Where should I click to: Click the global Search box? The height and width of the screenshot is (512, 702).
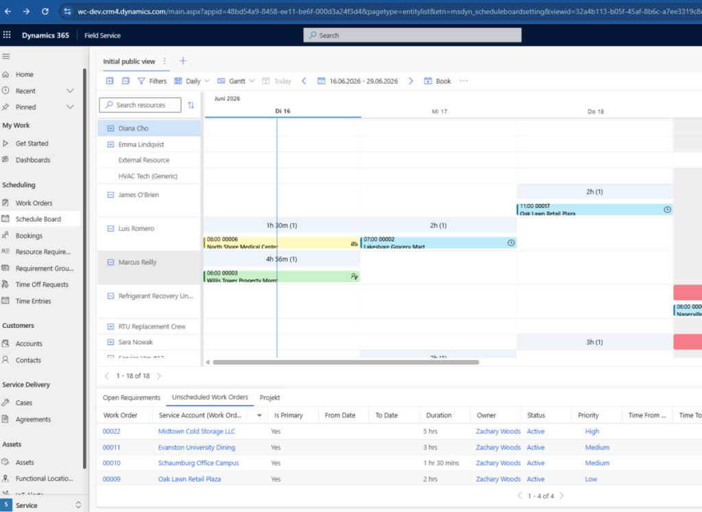[x=412, y=36]
